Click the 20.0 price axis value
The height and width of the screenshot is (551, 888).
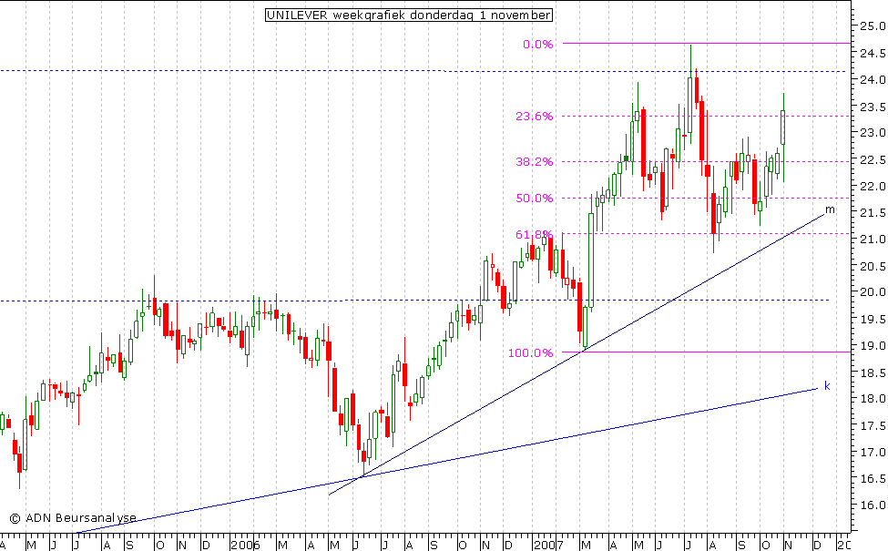point(873,292)
